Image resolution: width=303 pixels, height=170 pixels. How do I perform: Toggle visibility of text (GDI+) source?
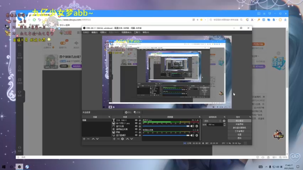(x=136, y=120)
